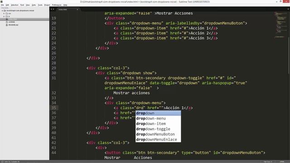This screenshot has width=290, height=163.
Task: Click 'dropdownMenuBoton' id value on line 44
Action: click(242, 153)
